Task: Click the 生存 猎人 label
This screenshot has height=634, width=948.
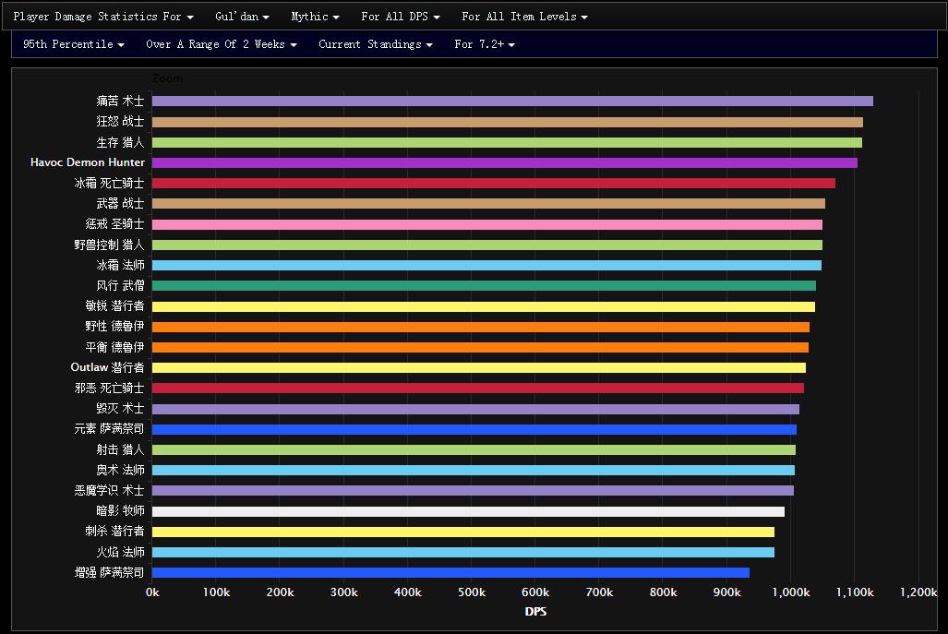Action: tap(120, 142)
